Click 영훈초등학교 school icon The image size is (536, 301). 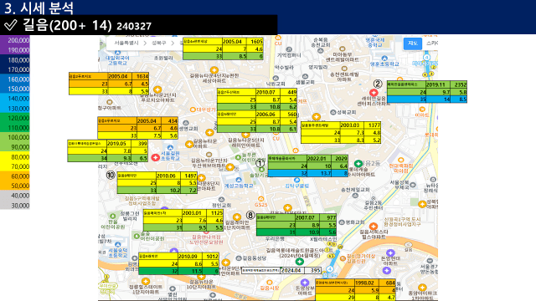click(x=384, y=59)
